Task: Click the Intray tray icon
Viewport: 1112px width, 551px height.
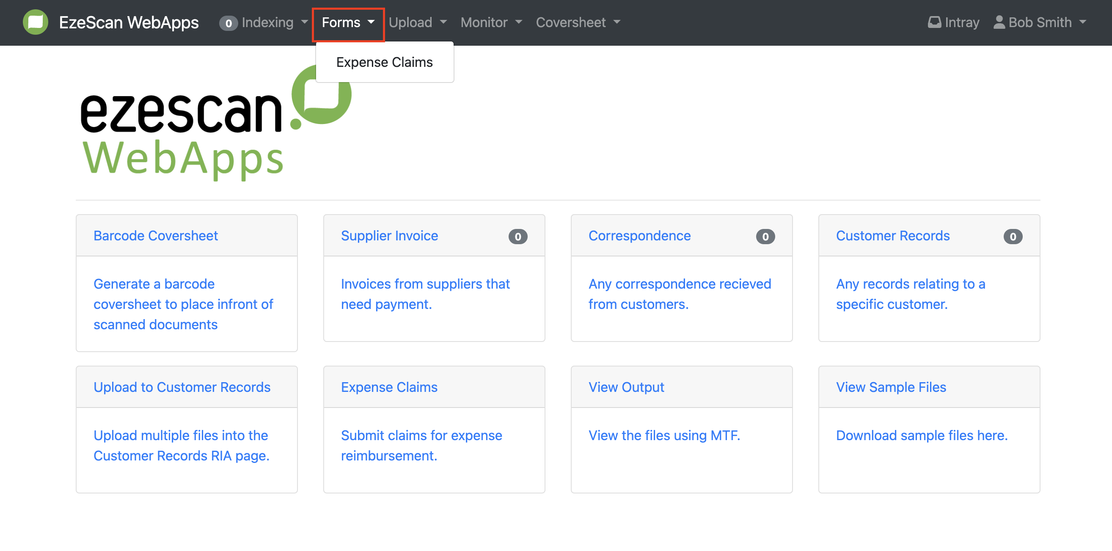Action: [934, 22]
